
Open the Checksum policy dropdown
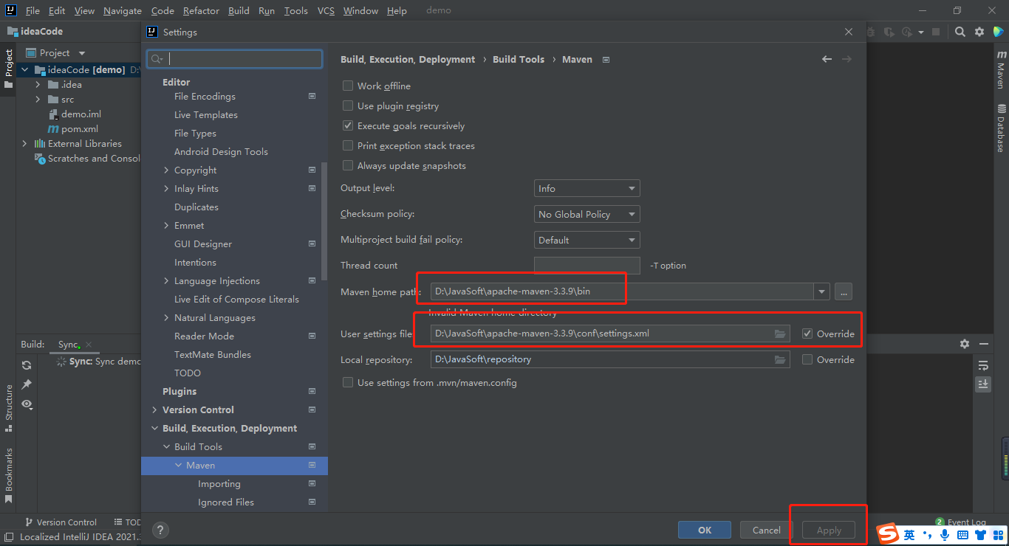tap(586, 214)
